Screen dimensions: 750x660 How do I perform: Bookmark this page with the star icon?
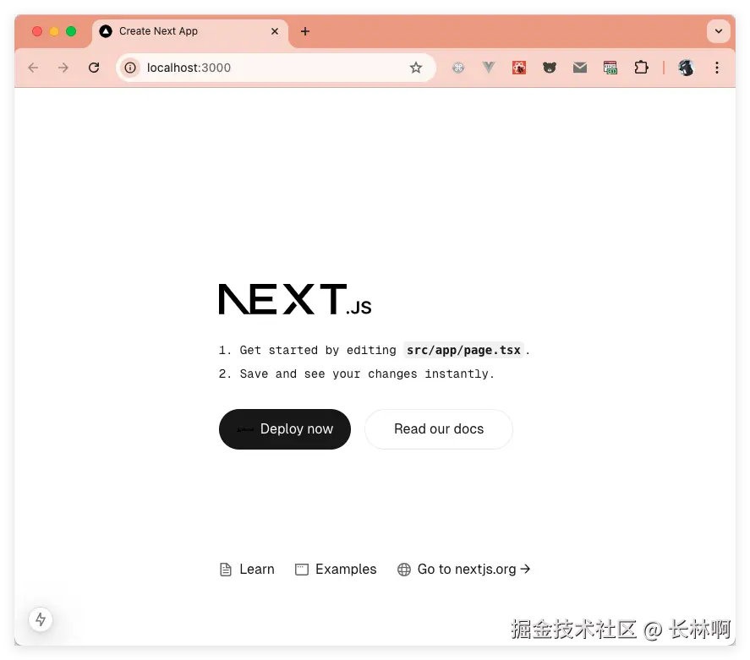click(416, 68)
